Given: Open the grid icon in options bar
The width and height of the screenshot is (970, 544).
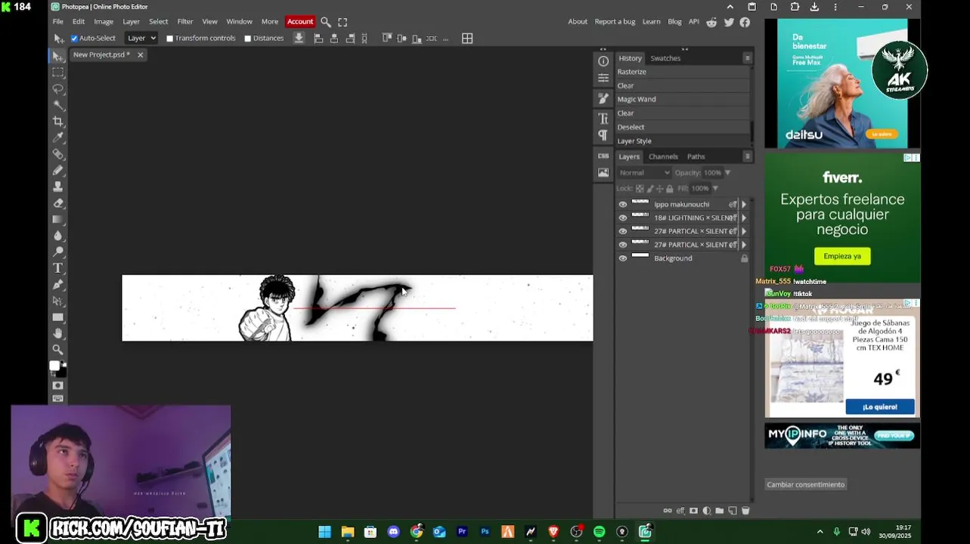Looking at the screenshot, I should (x=467, y=38).
